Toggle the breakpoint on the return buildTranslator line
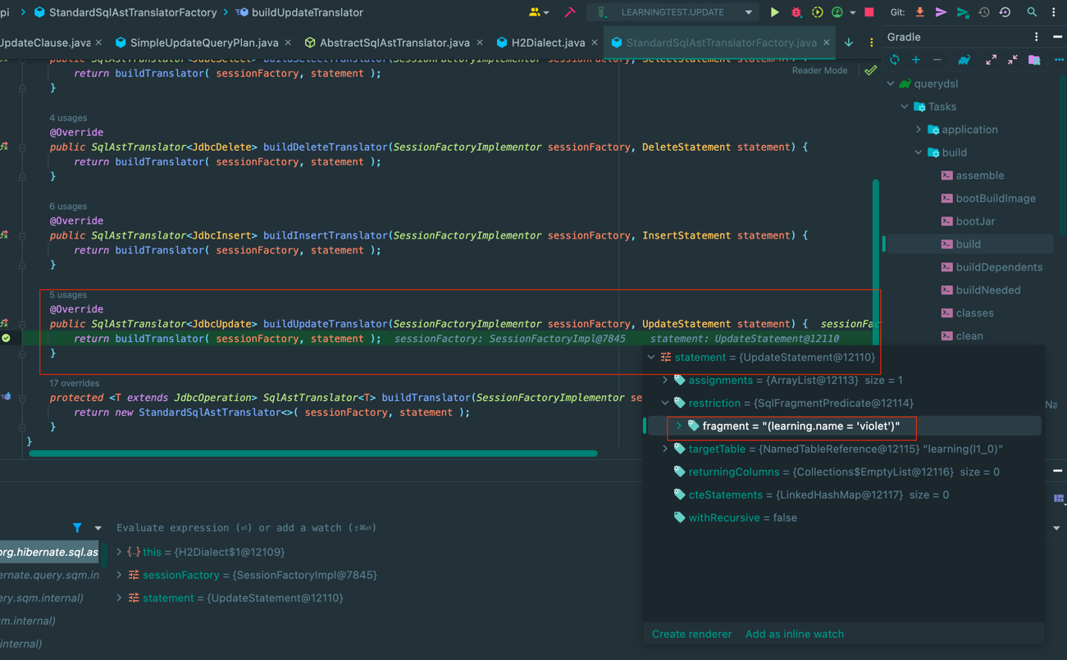Image resolution: width=1067 pixels, height=660 pixels. click(x=6, y=338)
